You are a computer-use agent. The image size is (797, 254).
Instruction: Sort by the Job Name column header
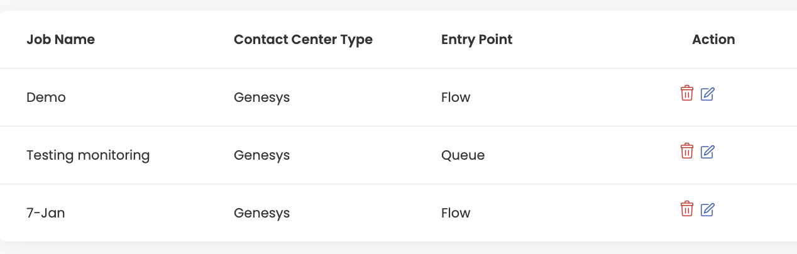(x=60, y=40)
